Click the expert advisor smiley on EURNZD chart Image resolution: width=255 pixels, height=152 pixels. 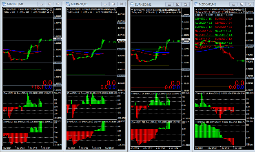pyautogui.click(x=179, y=10)
